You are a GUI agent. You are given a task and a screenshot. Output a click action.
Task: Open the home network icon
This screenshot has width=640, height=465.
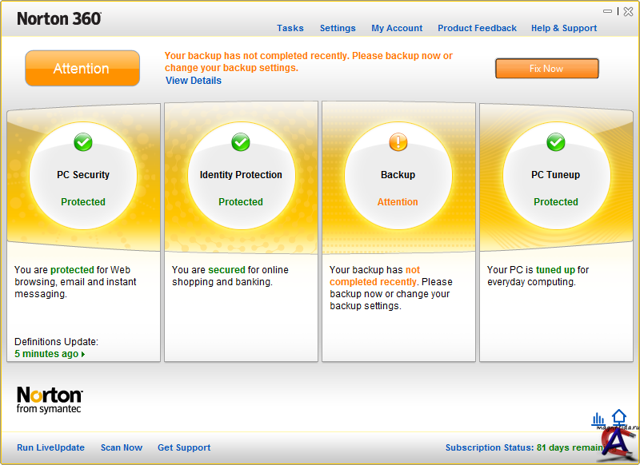[x=619, y=417]
